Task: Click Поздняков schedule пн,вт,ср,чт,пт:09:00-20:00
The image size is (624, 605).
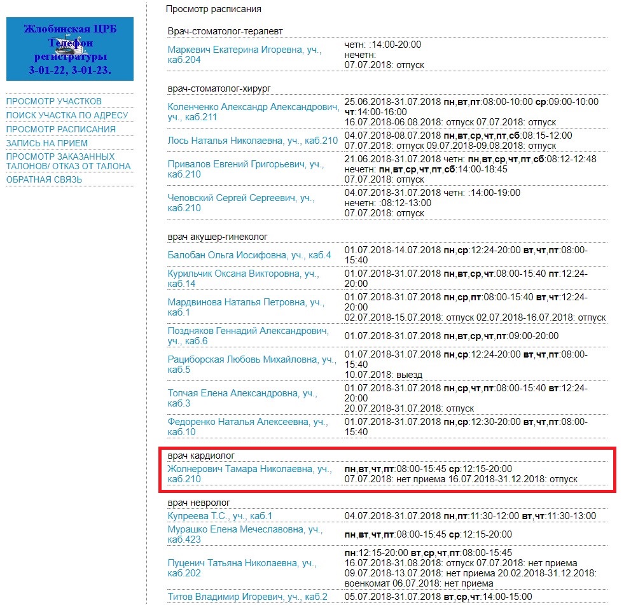Action: coord(501,336)
